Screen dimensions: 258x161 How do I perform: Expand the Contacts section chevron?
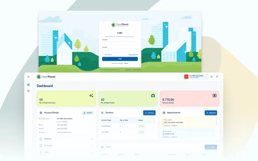coord(92,146)
